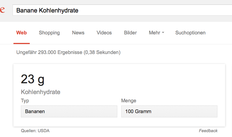Click the partial Google logo
232x137 pixels.
coord(2,10)
